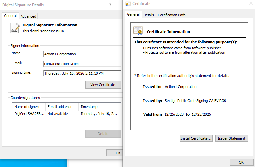This screenshot has height=167, width=255.
Task: Click the 'Action1 Corporation' Issued to value
Action: [181, 87]
